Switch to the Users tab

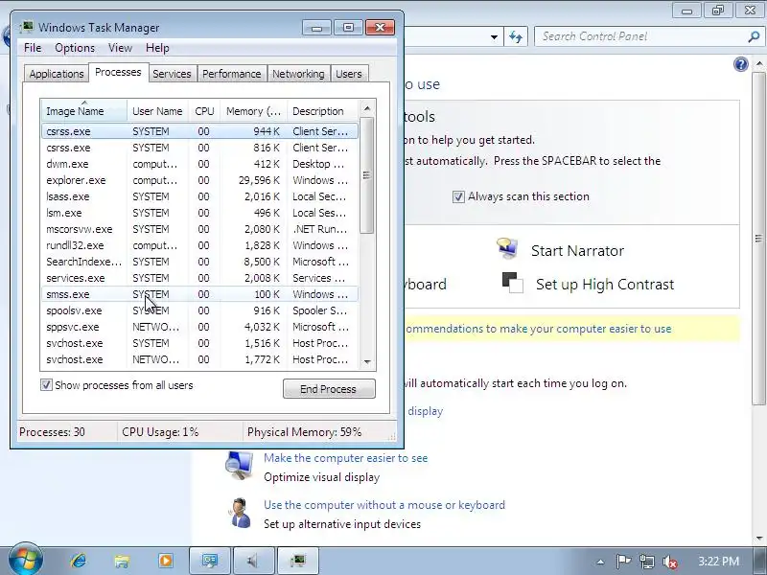(349, 74)
